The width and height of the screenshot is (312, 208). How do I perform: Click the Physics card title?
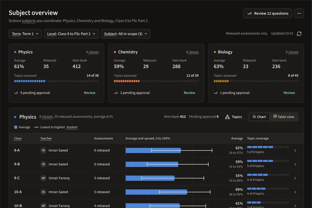(26, 52)
